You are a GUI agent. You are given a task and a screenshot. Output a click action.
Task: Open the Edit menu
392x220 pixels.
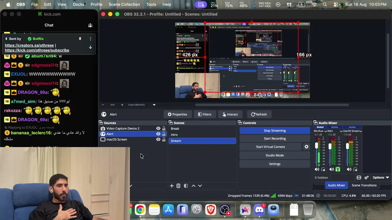47,5
